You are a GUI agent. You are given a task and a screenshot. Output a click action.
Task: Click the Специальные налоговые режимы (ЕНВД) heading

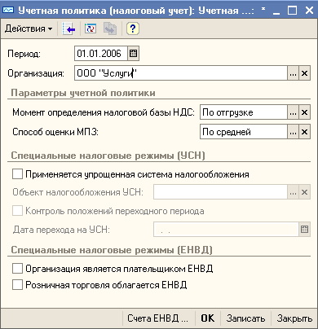click(x=112, y=250)
